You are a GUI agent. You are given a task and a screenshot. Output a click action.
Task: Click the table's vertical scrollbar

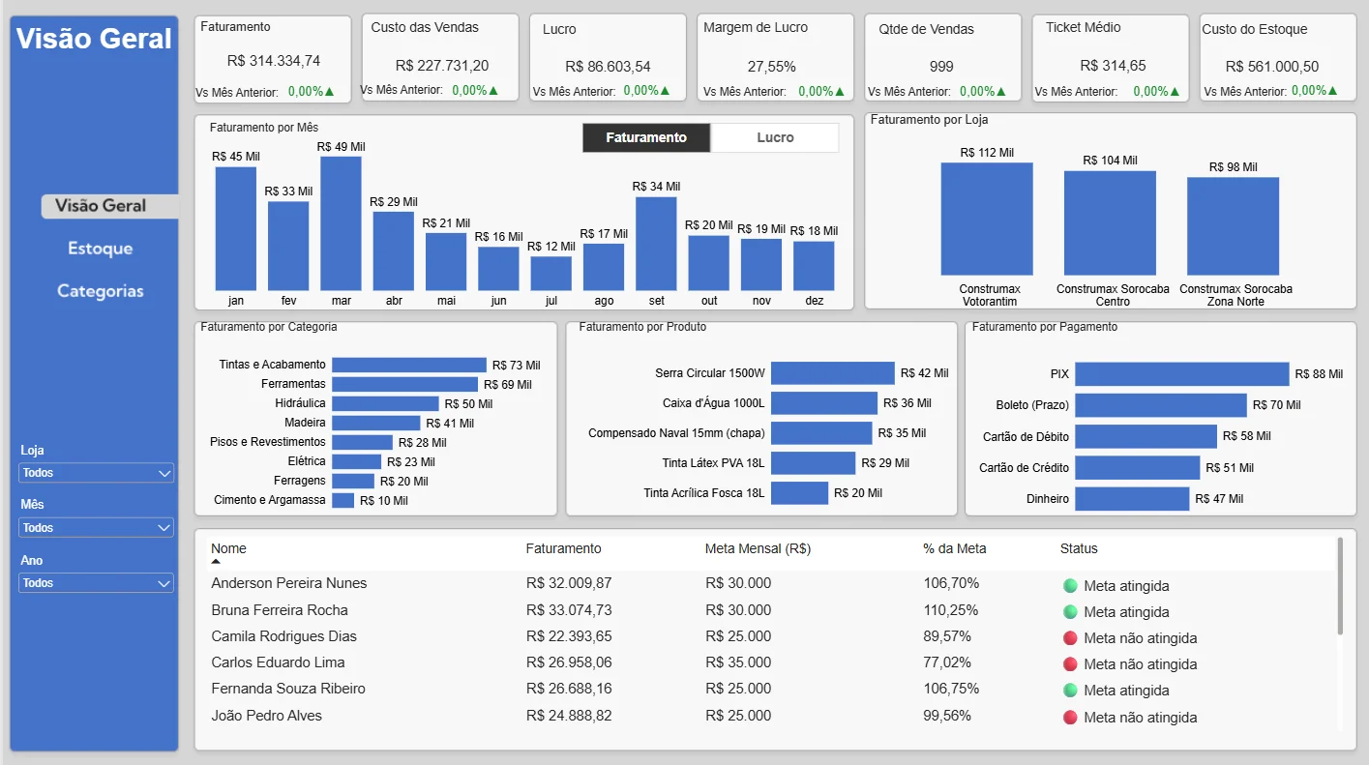click(1340, 586)
